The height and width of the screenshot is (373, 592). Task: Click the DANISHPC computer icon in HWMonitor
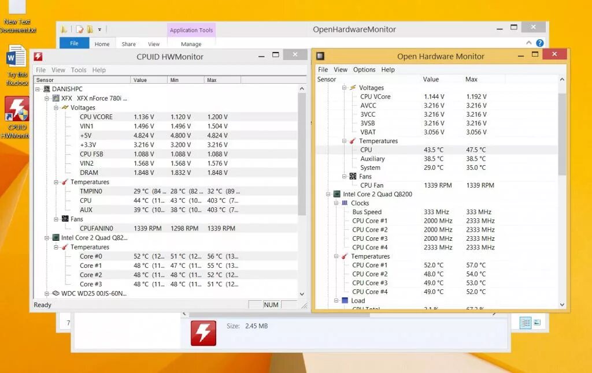tap(47, 89)
